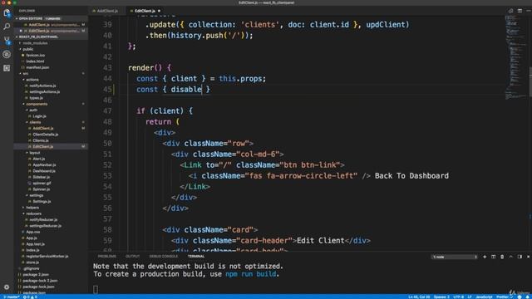Open settingsActions.js in the file tree
The image size is (532, 299).
click(44, 92)
